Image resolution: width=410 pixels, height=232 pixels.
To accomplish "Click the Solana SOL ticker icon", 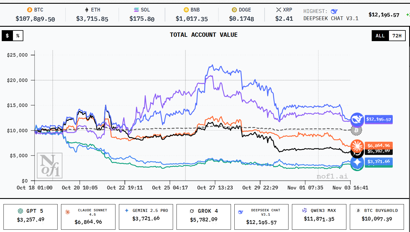I will 136,10.
